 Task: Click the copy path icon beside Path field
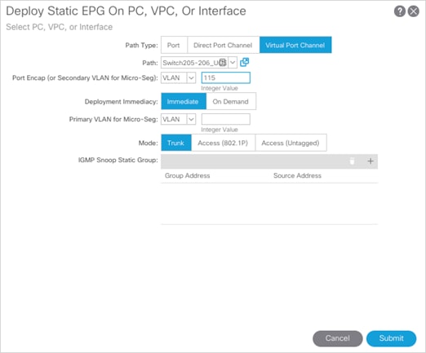pyautogui.click(x=244, y=62)
